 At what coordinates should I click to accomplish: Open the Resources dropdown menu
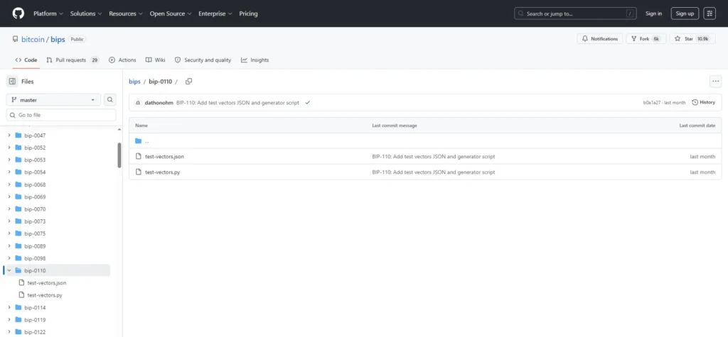125,13
